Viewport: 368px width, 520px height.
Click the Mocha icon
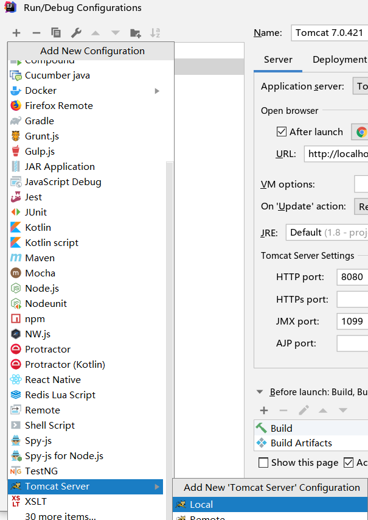tap(16, 273)
